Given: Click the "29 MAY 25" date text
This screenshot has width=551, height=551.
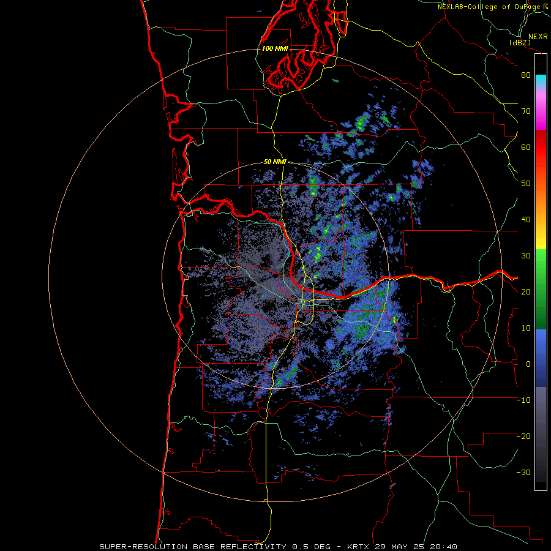Looking at the screenshot, I should click(400, 547).
